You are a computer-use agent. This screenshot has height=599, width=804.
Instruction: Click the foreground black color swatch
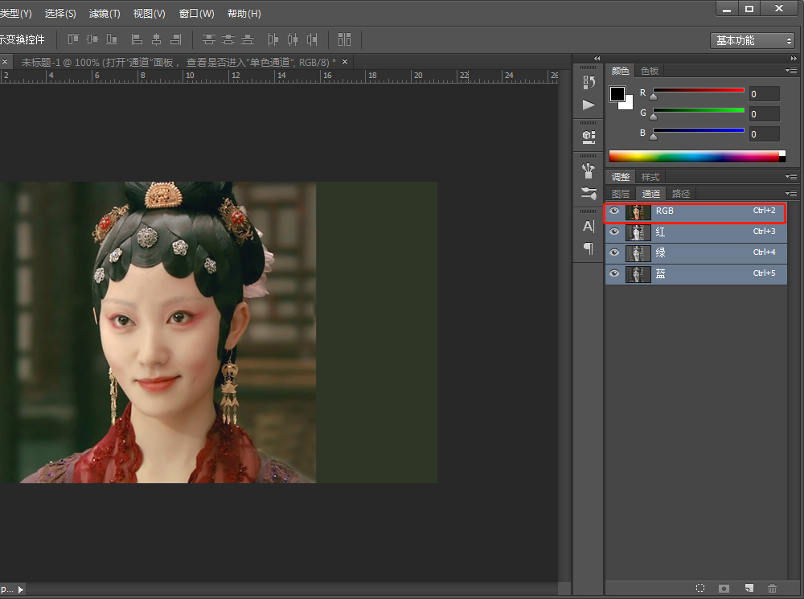pyautogui.click(x=617, y=94)
